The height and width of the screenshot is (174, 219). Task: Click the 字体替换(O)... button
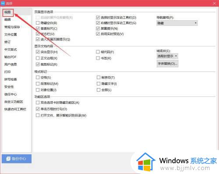pos(167,64)
